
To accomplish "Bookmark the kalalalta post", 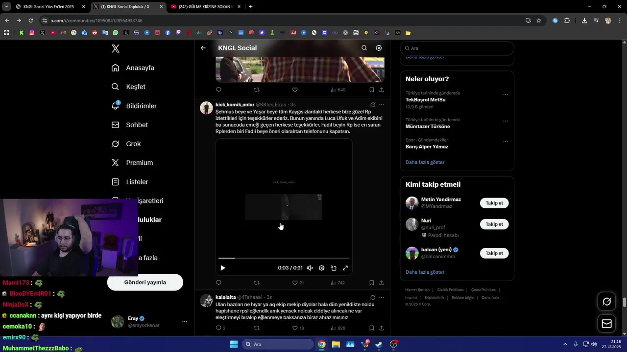I will (x=371, y=328).
